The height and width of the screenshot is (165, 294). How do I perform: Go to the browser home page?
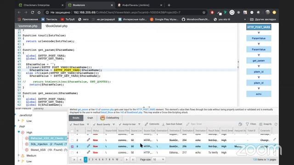pos(39,12)
